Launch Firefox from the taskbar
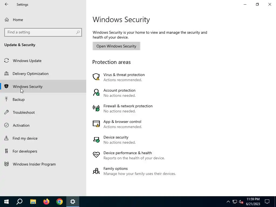The image size is (276, 207). (46, 202)
